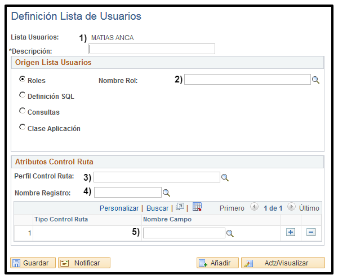338x279 pixels.
Task: Focus the Descripción text field
Action: [152, 49]
